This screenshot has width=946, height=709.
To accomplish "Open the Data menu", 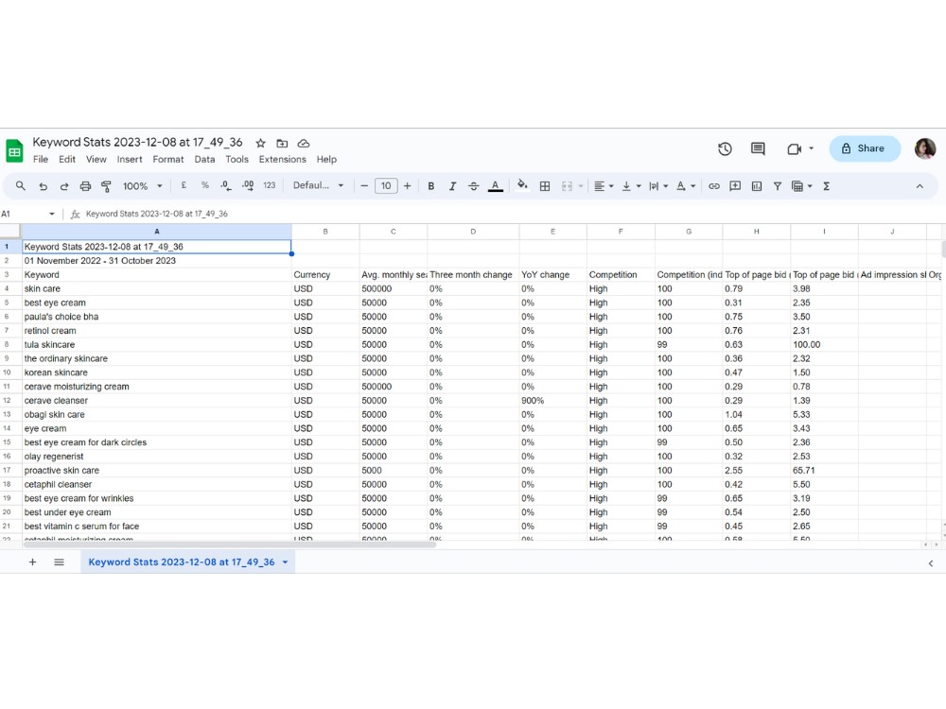I will coord(204,159).
